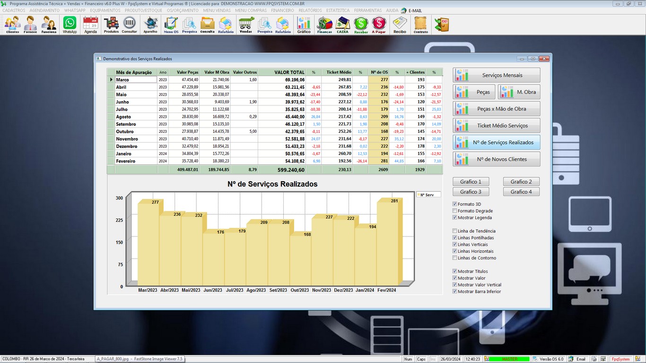Open the ESTATISTICA menu
This screenshot has height=363, width=646.
(x=338, y=10)
